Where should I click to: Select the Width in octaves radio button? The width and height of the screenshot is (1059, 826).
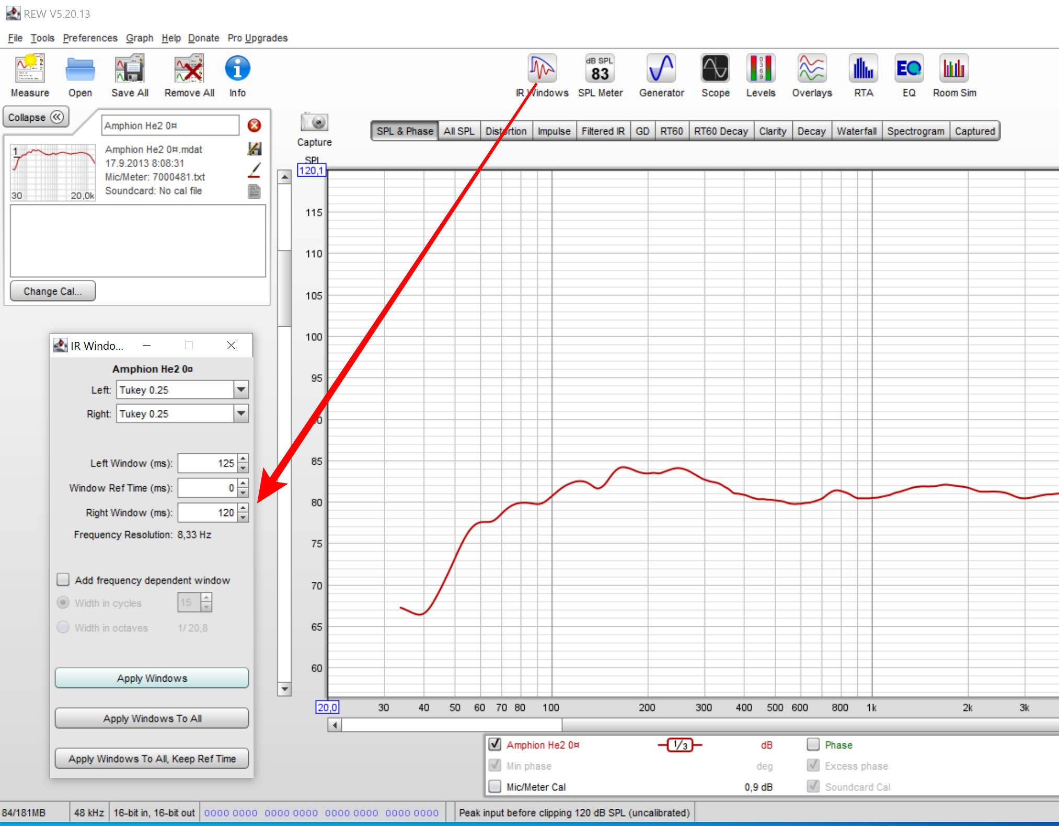coord(63,627)
